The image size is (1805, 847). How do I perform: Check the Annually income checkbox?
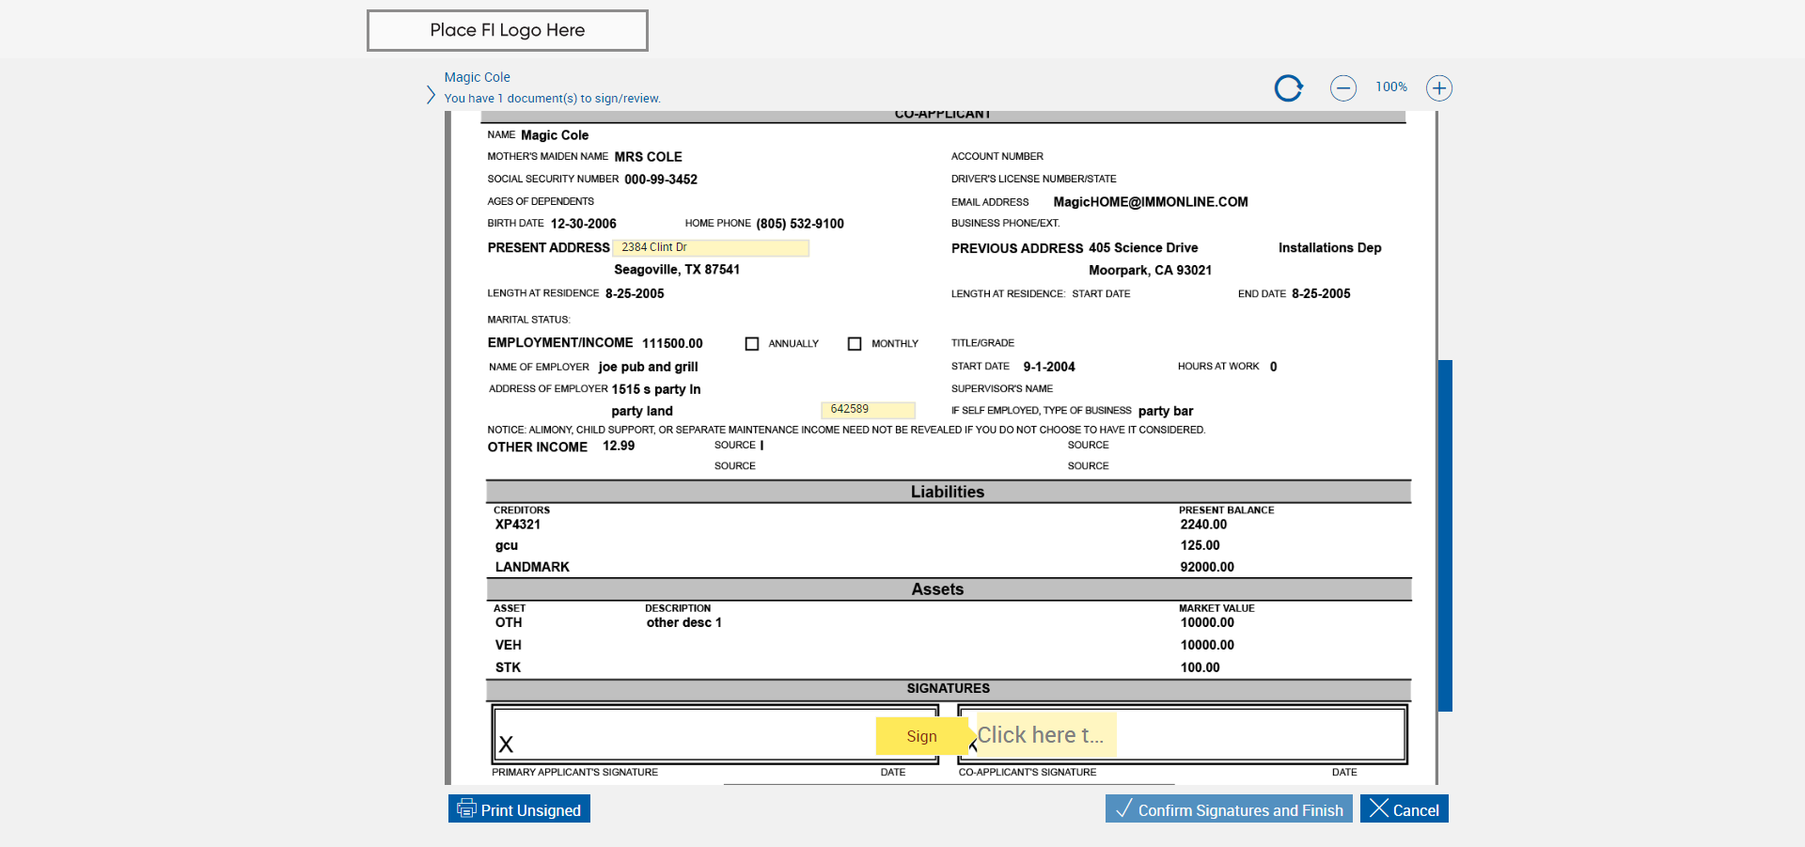tap(752, 344)
